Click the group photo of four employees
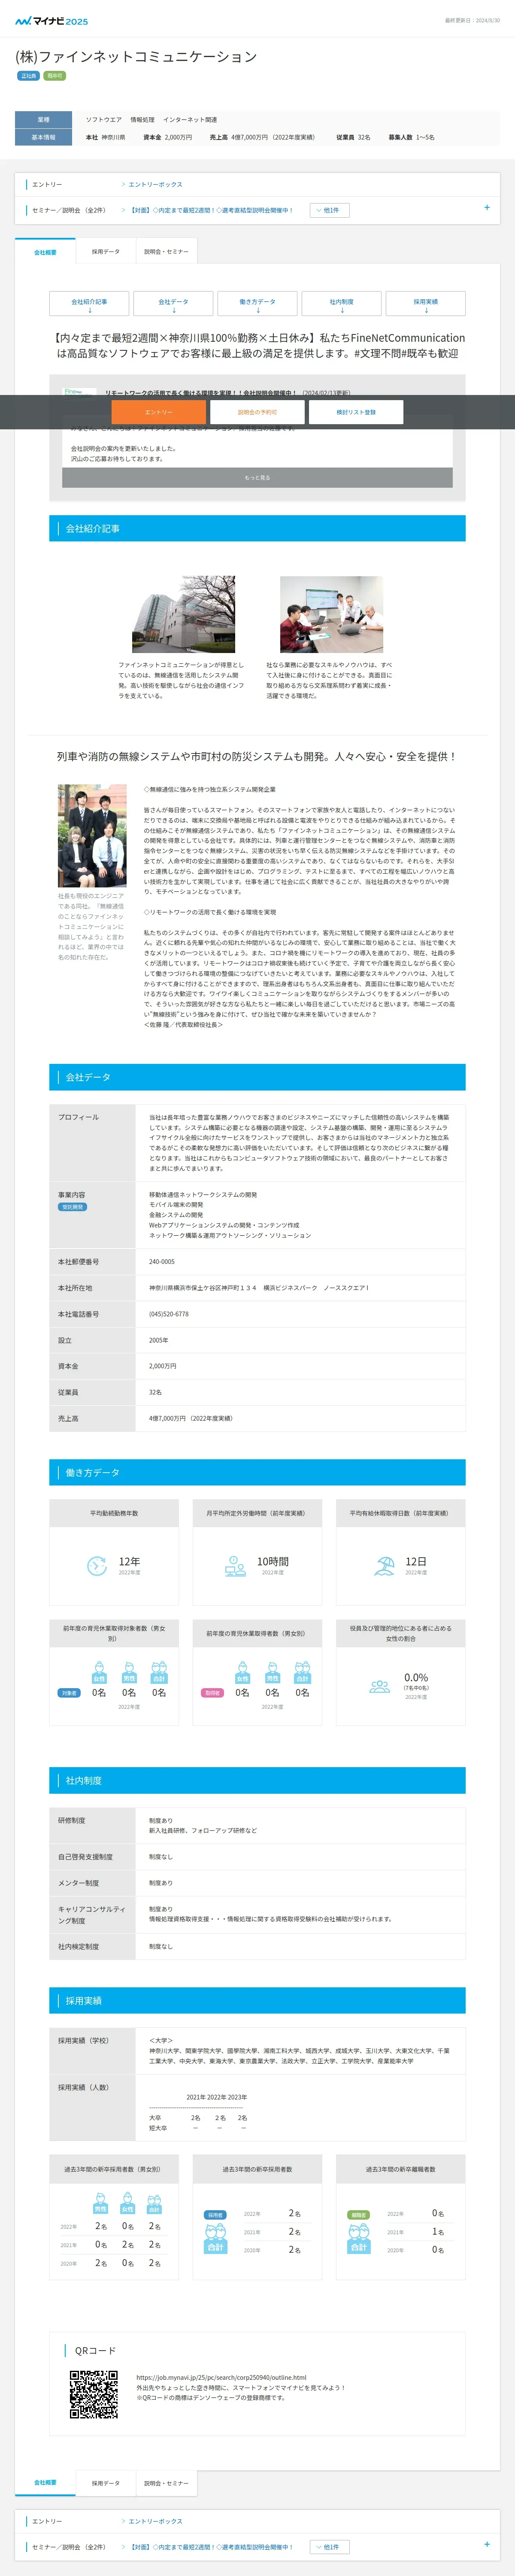 point(92,836)
